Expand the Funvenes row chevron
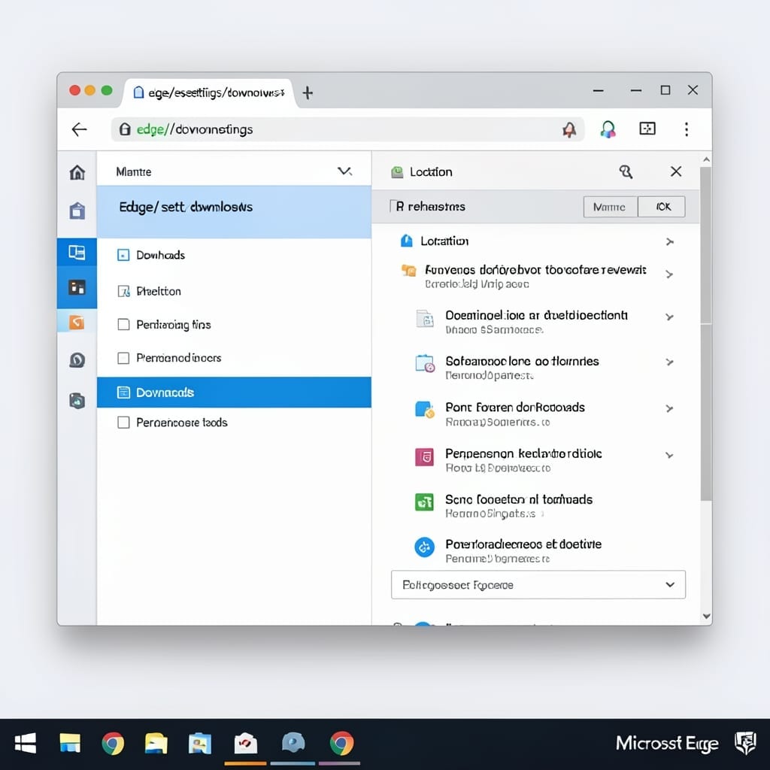This screenshot has height=770, width=770. pos(668,274)
